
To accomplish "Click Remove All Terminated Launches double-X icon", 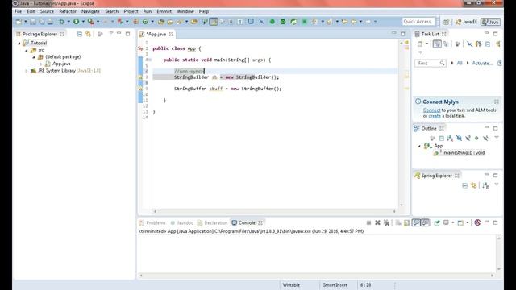I will [x=387, y=222].
